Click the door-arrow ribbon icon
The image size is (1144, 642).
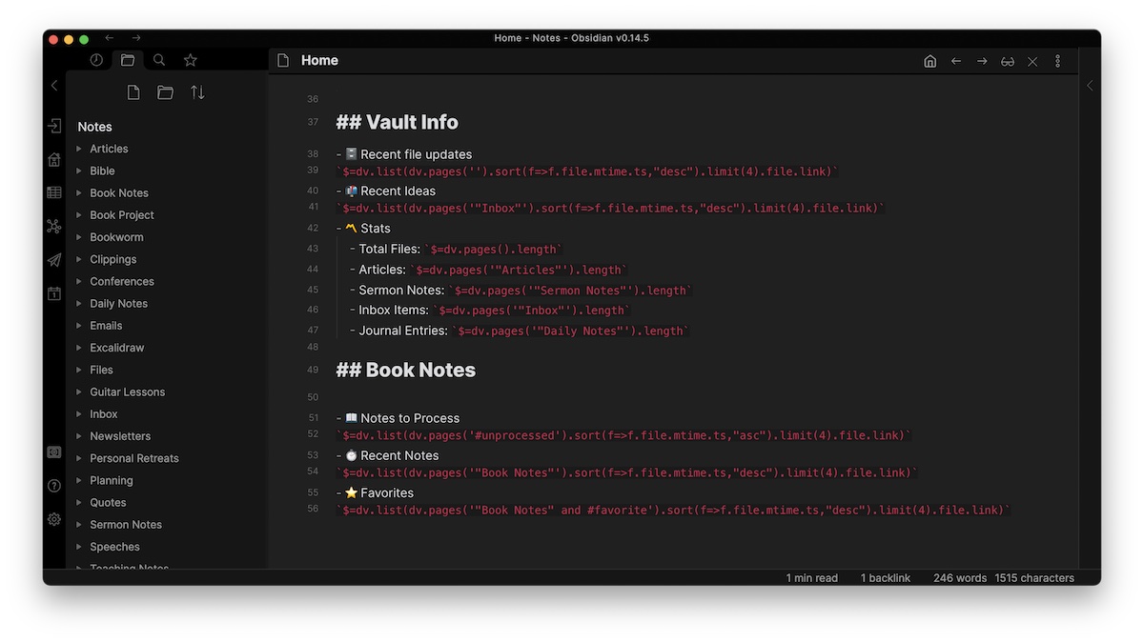coord(54,126)
